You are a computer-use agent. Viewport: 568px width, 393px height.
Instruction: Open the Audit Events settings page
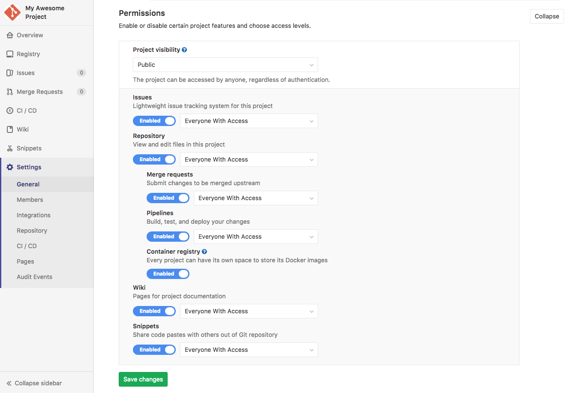tap(34, 277)
